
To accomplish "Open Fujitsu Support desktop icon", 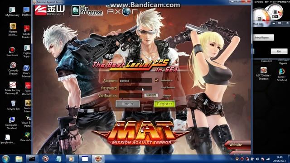I will (27, 51).
